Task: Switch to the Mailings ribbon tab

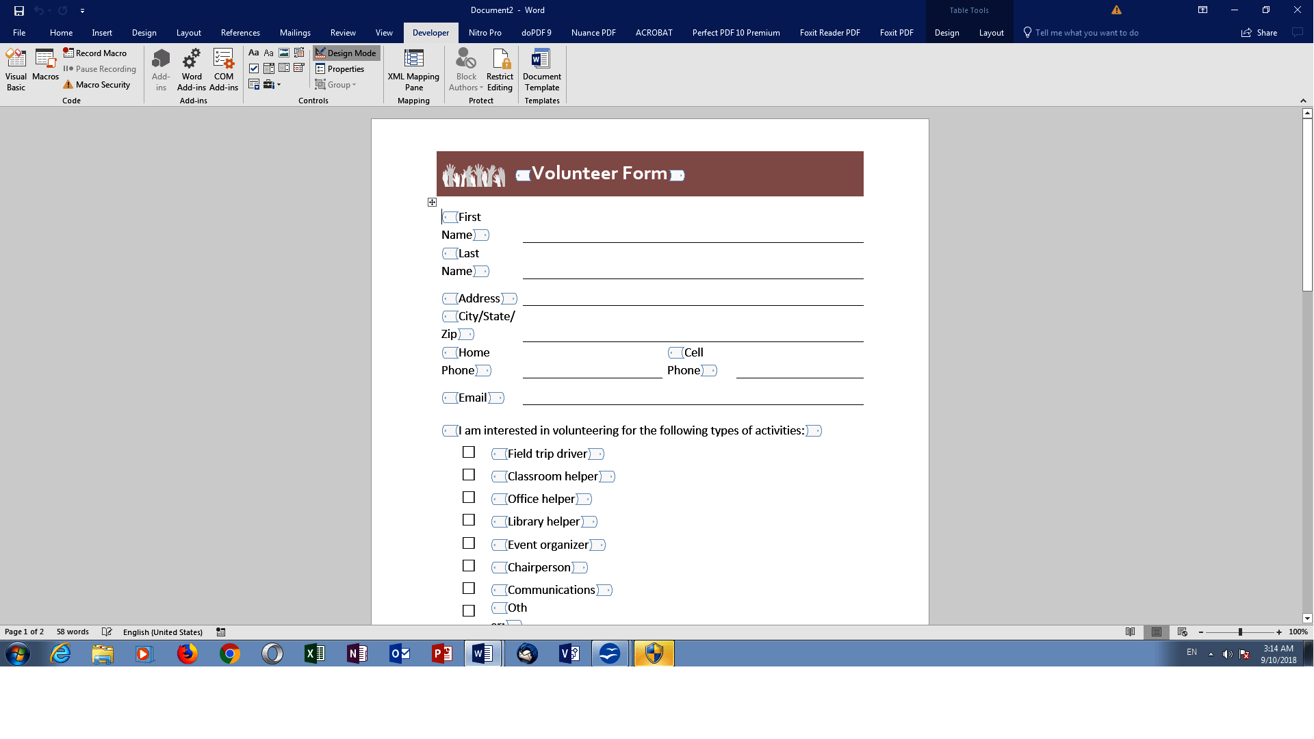Action: click(x=295, y=32)
